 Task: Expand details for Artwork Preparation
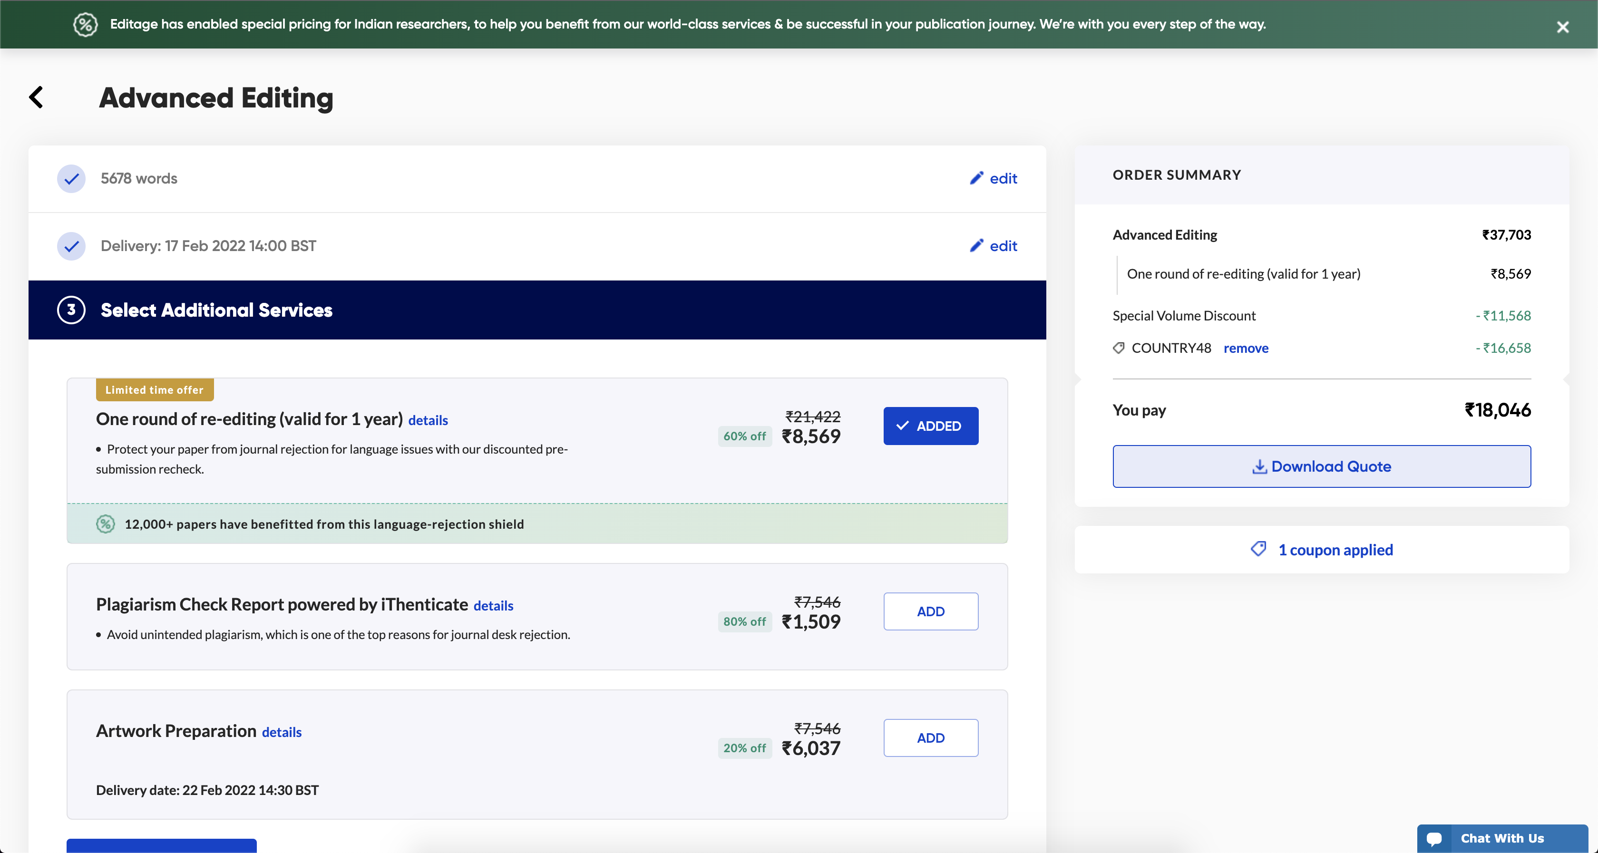(x=282, y=732)
